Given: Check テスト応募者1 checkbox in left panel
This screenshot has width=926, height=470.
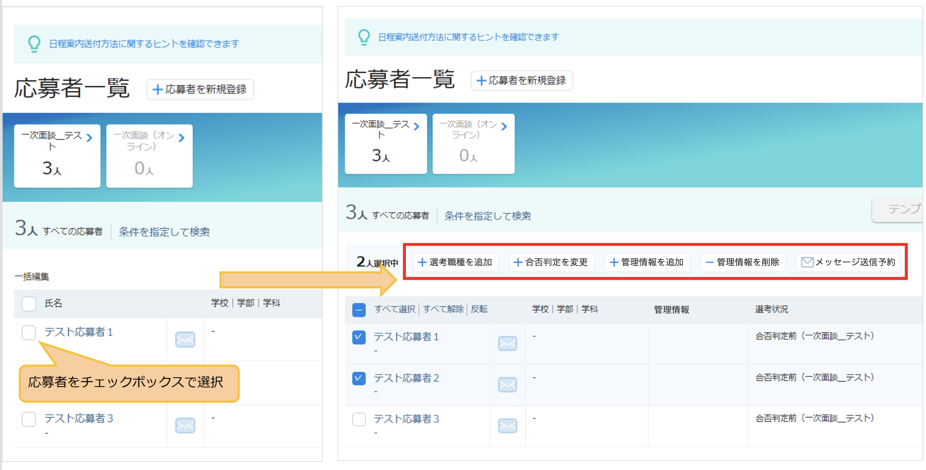Looking at the screenshot, I should pyautogui.click(x=29, y=332).
